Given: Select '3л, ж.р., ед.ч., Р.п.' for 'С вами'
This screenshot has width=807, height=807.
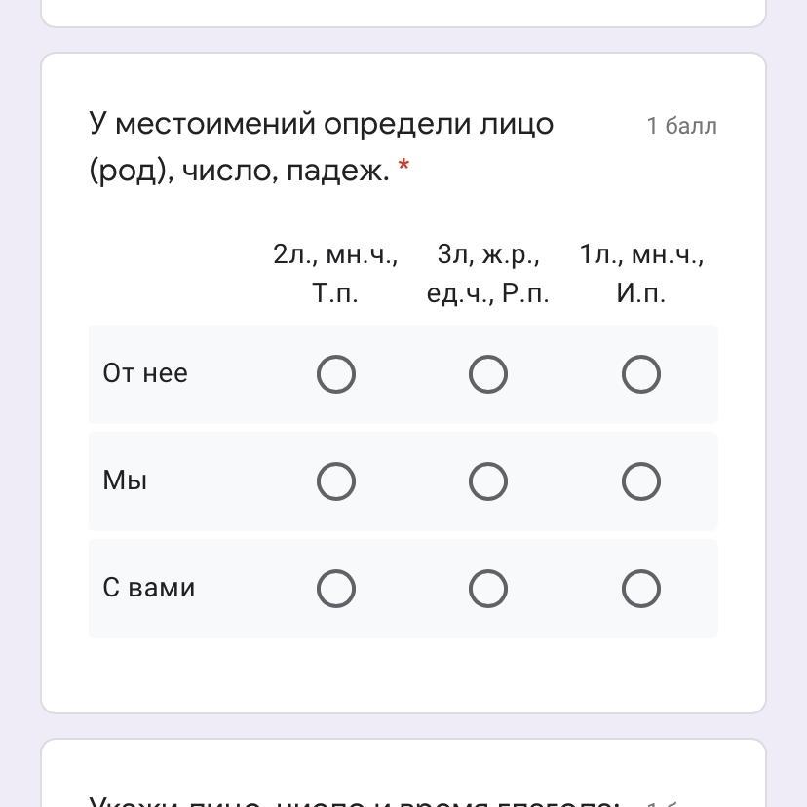Looking at the screenshot, I should pyautogui.click(x=488, y=589).
